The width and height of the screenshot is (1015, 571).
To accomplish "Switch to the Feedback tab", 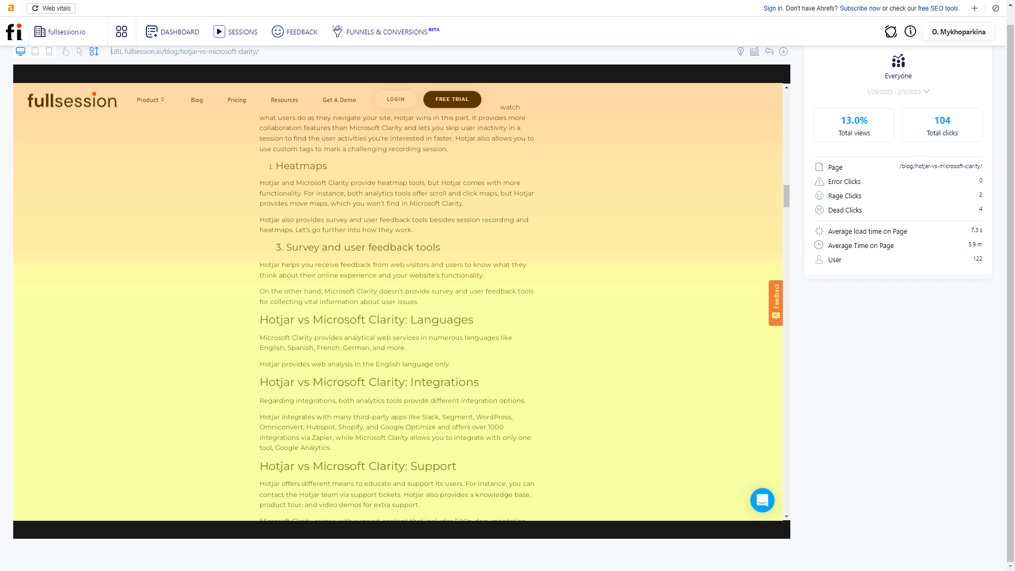I will click(294, 32).
